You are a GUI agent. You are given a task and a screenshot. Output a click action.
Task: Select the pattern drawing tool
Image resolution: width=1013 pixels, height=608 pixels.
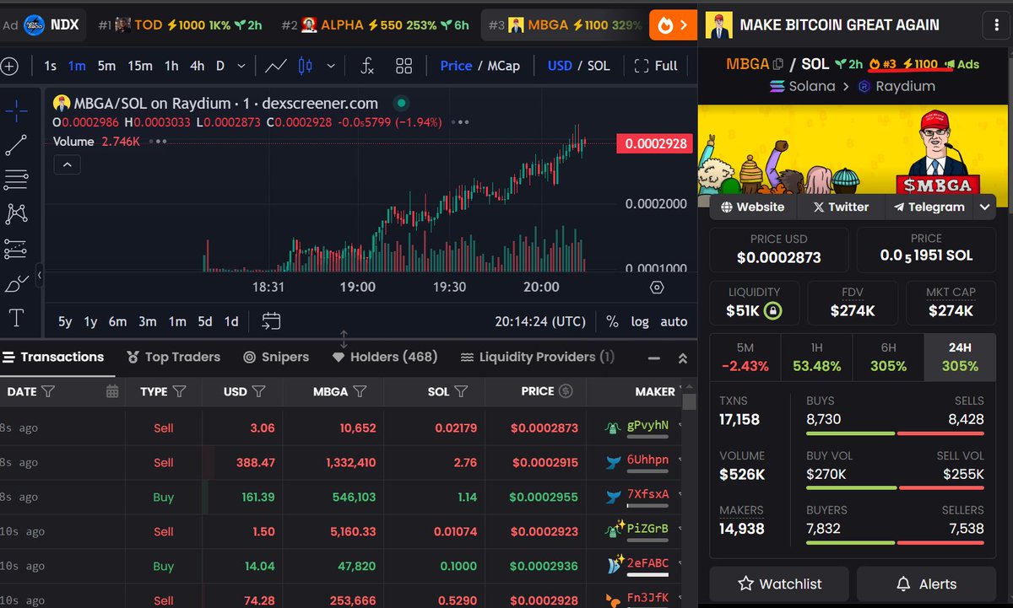click(17, 214)
